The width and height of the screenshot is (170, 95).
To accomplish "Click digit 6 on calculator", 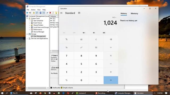I will pyautogui.click(x=96, y=64).
